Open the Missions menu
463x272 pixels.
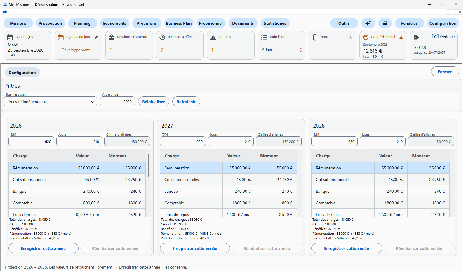coord(18,23)
